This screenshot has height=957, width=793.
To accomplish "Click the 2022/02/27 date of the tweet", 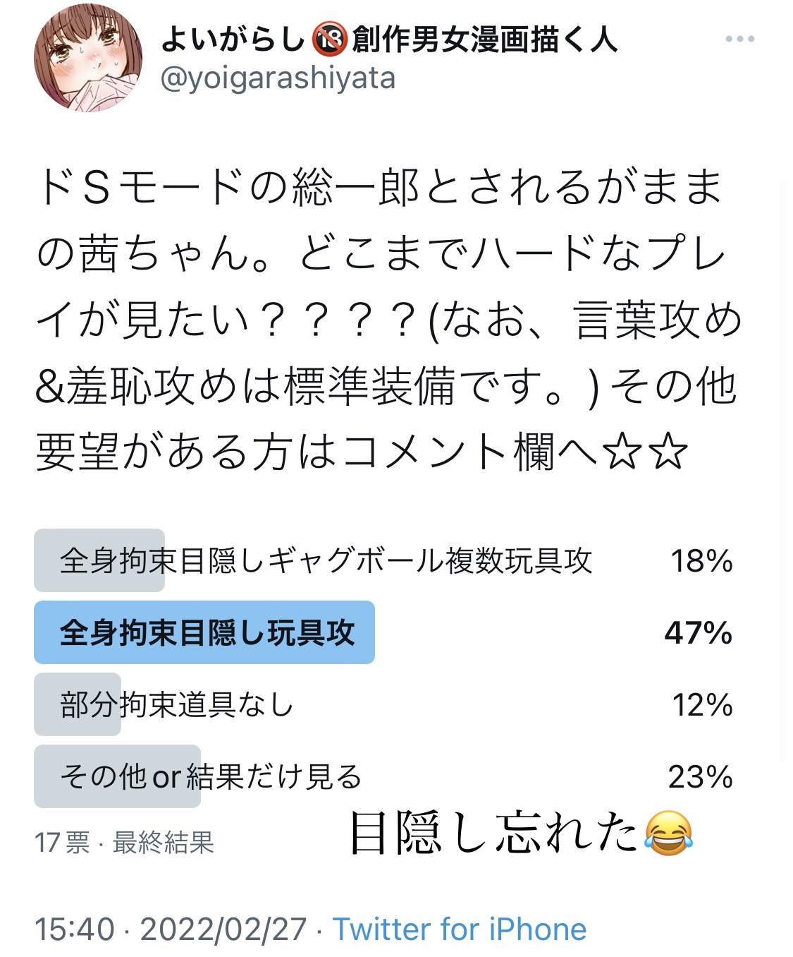I will 223,929.
